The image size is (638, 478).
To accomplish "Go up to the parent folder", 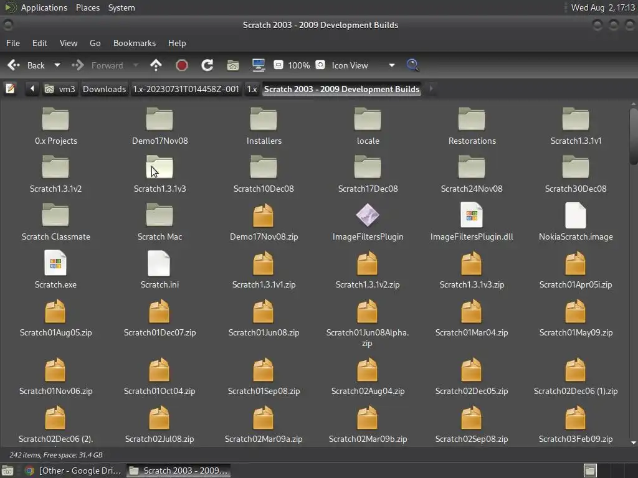I will 156,65.
